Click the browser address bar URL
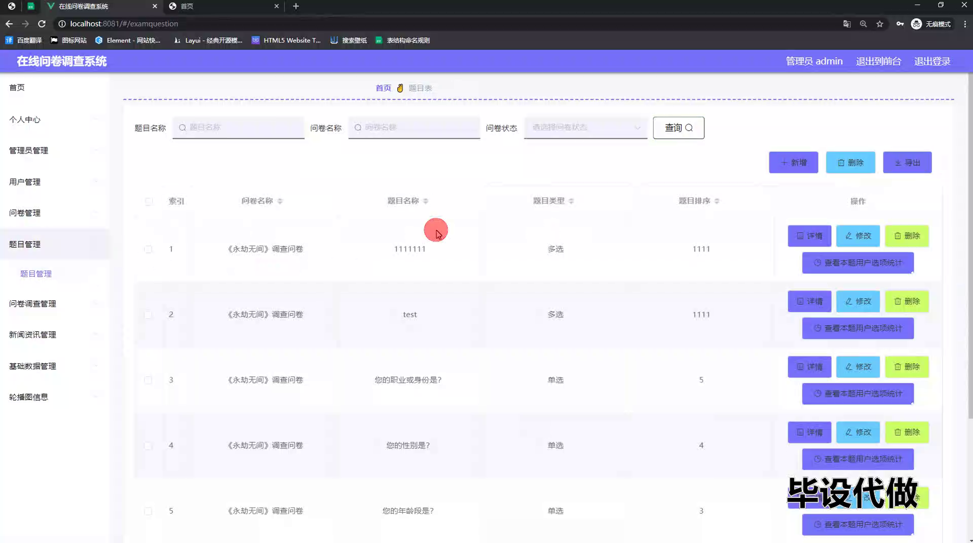 [x=124, y=24]
